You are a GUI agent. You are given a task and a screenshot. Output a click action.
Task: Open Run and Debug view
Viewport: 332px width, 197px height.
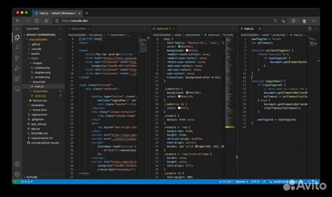coord(17,68)
